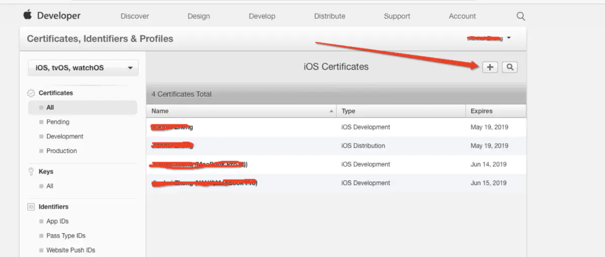605x257 pixels.
Task: Select the certificate expiring Jun 14, 2019
Action: pos(336,165)
